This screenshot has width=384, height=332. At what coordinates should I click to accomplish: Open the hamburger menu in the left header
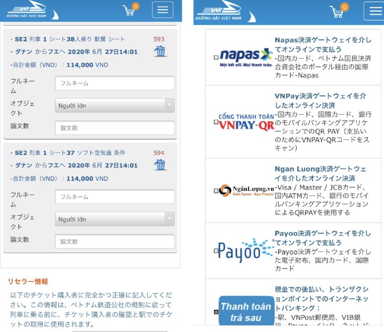(162, 10)
